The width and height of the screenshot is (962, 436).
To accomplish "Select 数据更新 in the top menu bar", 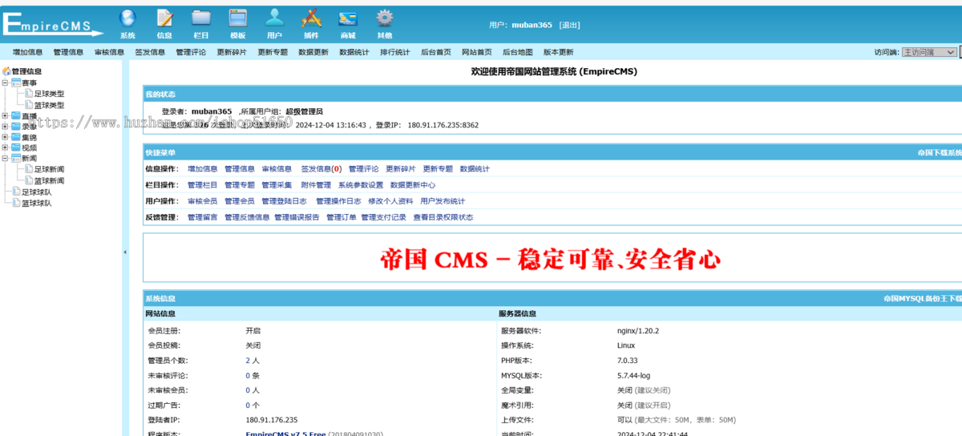I will tap(313, 52).
